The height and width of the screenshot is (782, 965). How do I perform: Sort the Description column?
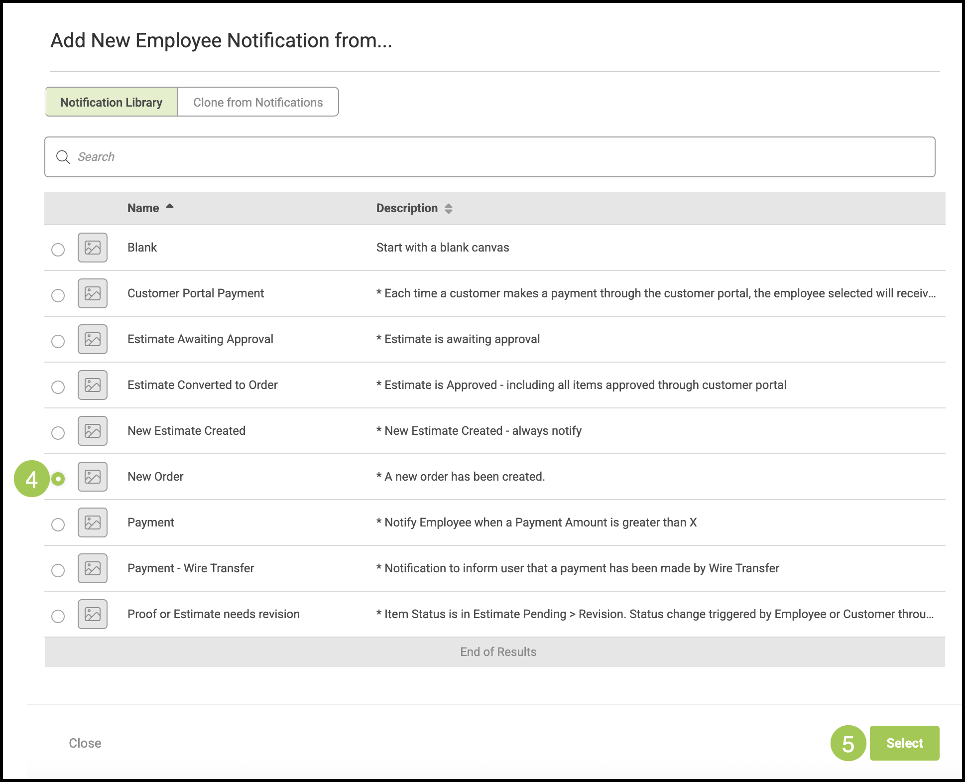[x=448, y=209]
